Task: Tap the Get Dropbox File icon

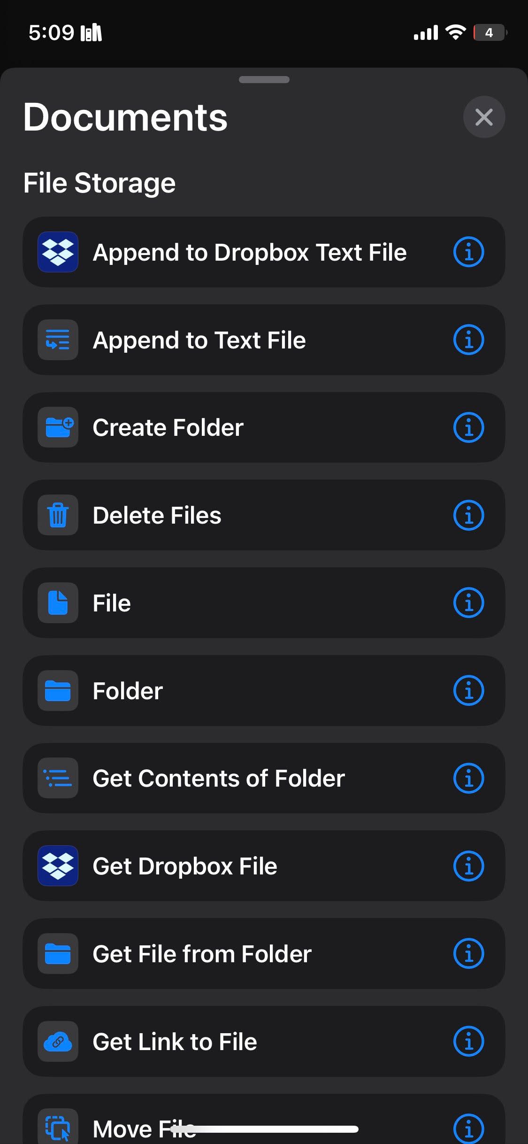Action: click(58, 866)
